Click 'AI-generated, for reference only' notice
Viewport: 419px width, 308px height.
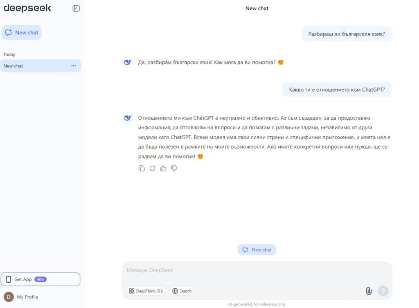coord(257,304)
